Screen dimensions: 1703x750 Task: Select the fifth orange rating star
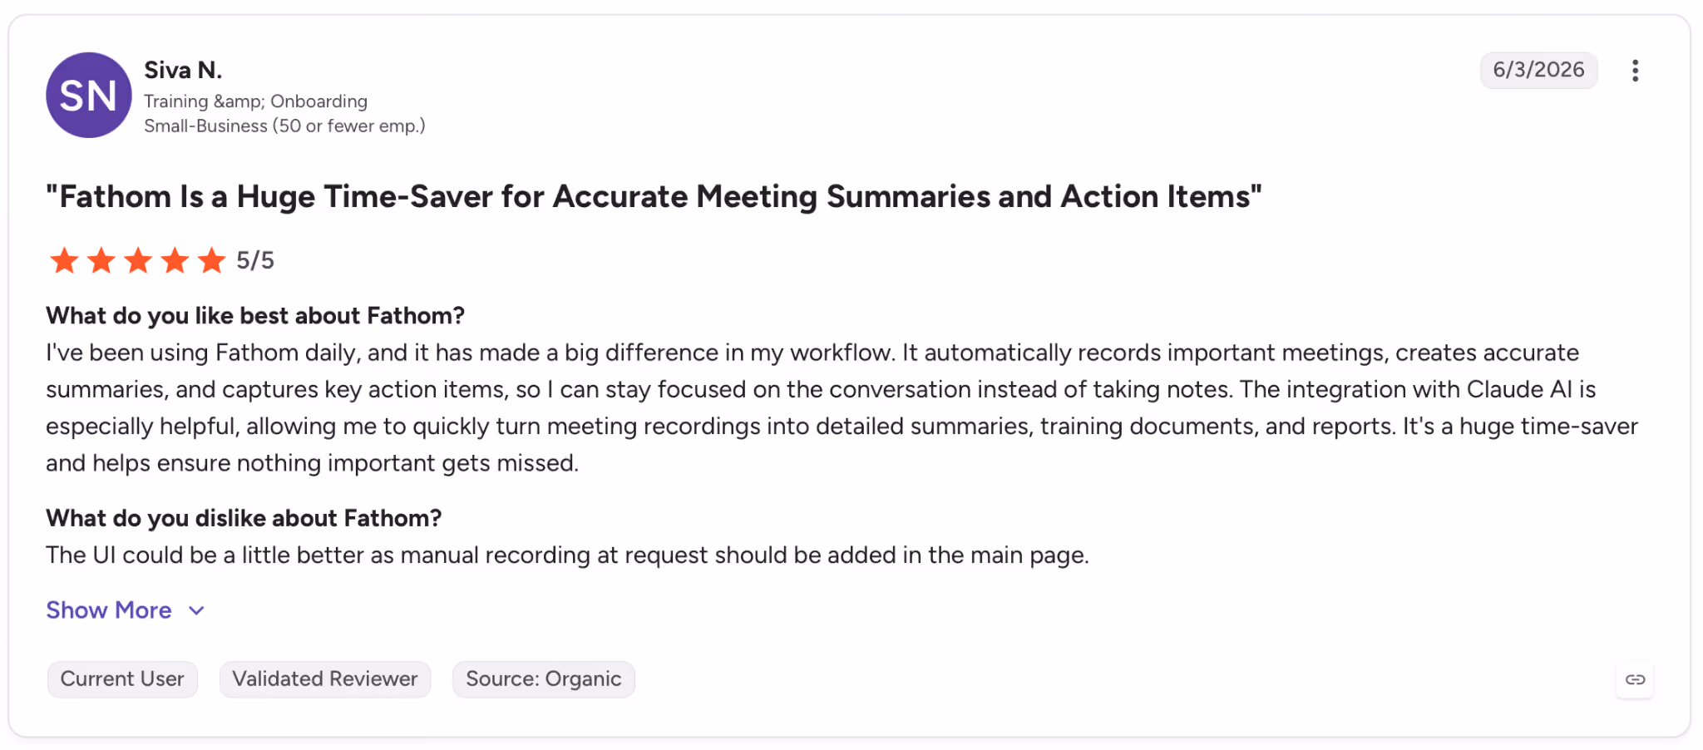[212, 260]
